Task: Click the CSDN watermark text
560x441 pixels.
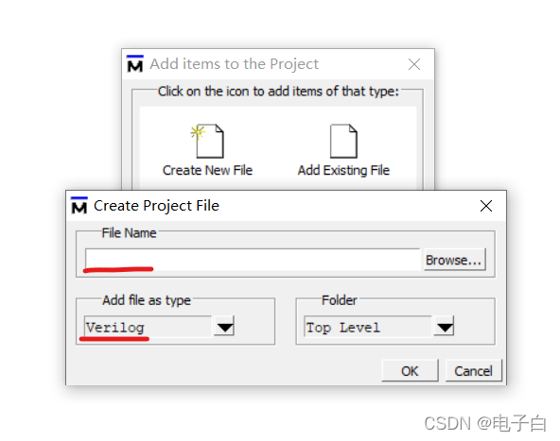Action: [485, 424]
